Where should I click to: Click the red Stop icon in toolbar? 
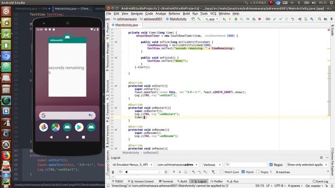(260, 19)
